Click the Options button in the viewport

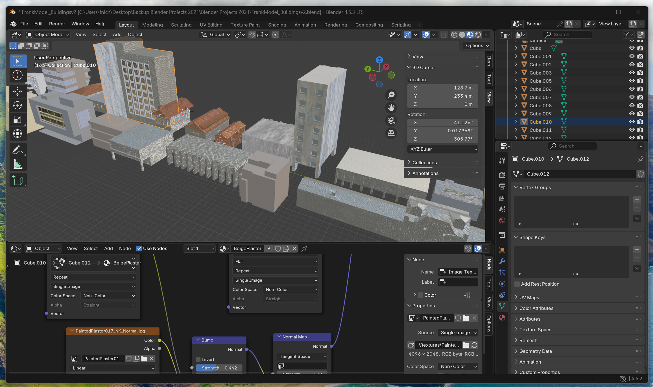pos(477,45)
